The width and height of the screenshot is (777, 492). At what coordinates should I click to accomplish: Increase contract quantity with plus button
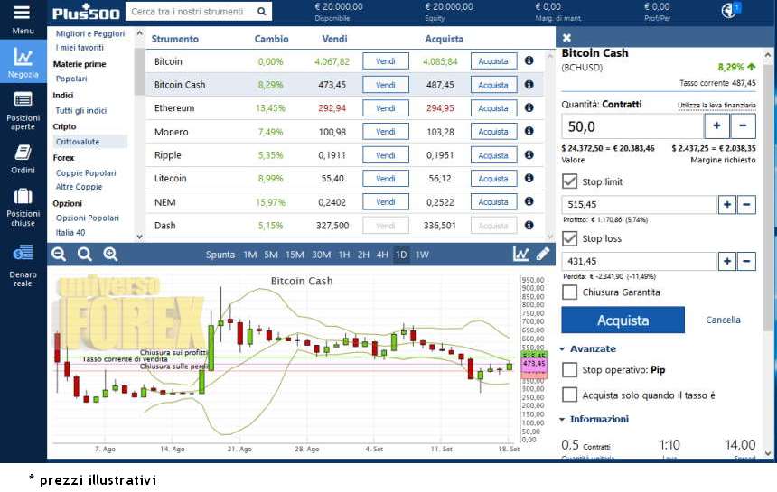(716, 125)
